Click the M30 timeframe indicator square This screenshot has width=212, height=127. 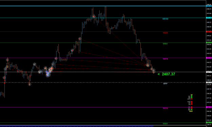pyautogui.click(x=192, y=102)
